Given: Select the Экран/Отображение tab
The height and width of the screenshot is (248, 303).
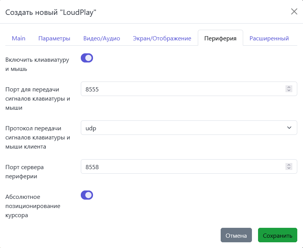Looking at the screenshot, I should pos(162,38).
